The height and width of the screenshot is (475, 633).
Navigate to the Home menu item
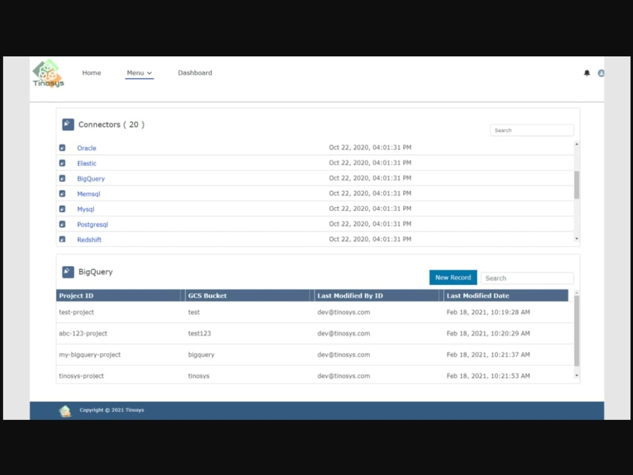pos(91,73)
